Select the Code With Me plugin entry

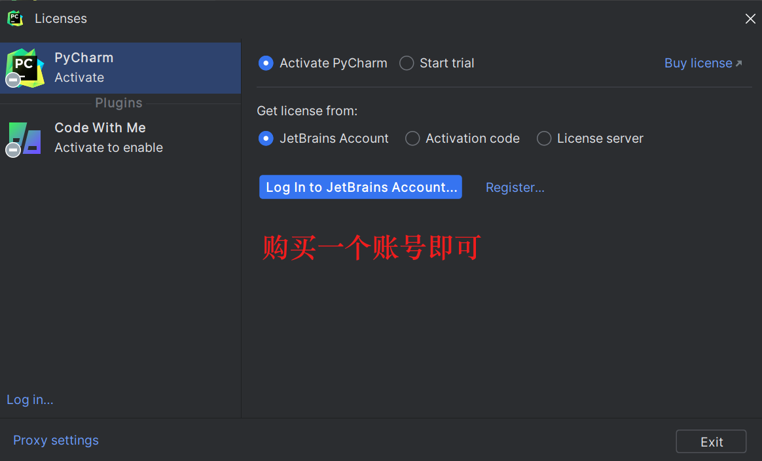pos(120,138)
